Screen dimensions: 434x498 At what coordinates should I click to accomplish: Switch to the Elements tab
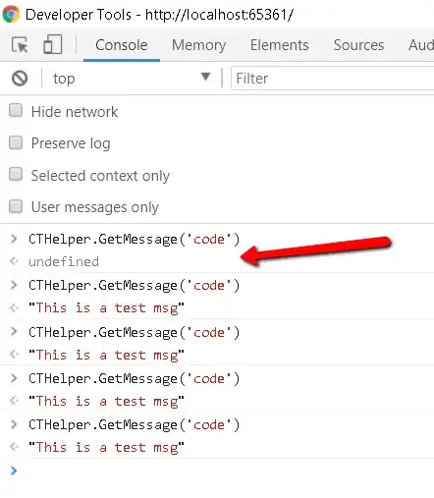click(x=280, y=45)
